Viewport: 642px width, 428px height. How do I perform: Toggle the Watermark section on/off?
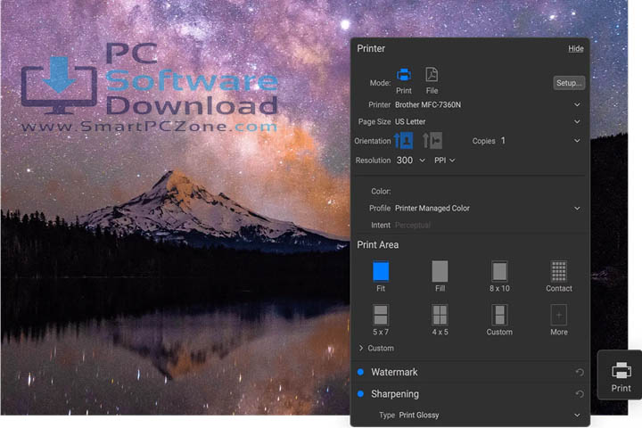point(361,372)
